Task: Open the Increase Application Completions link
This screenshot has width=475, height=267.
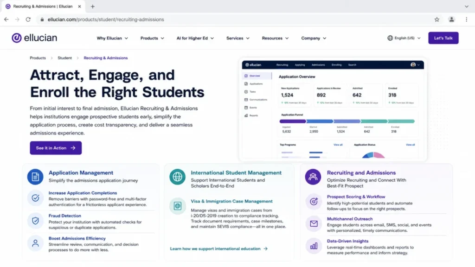Action: [x=83, y=193]
